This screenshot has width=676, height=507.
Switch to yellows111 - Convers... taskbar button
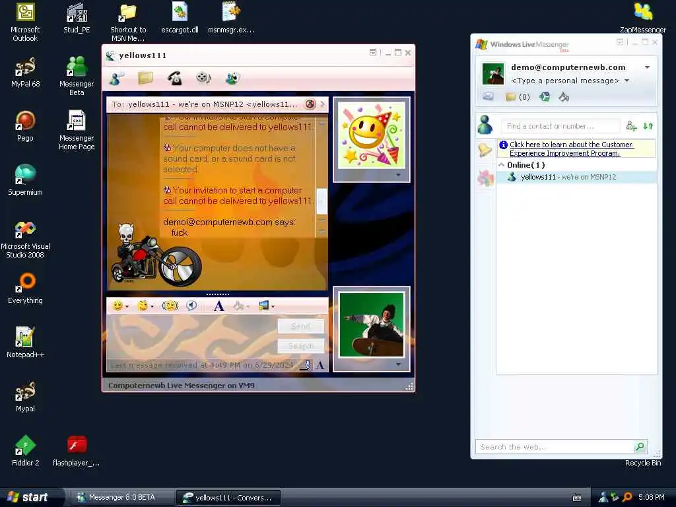[x=228, y=498]
